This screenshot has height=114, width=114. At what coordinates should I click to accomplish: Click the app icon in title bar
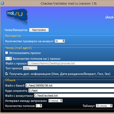coord(2,3)
